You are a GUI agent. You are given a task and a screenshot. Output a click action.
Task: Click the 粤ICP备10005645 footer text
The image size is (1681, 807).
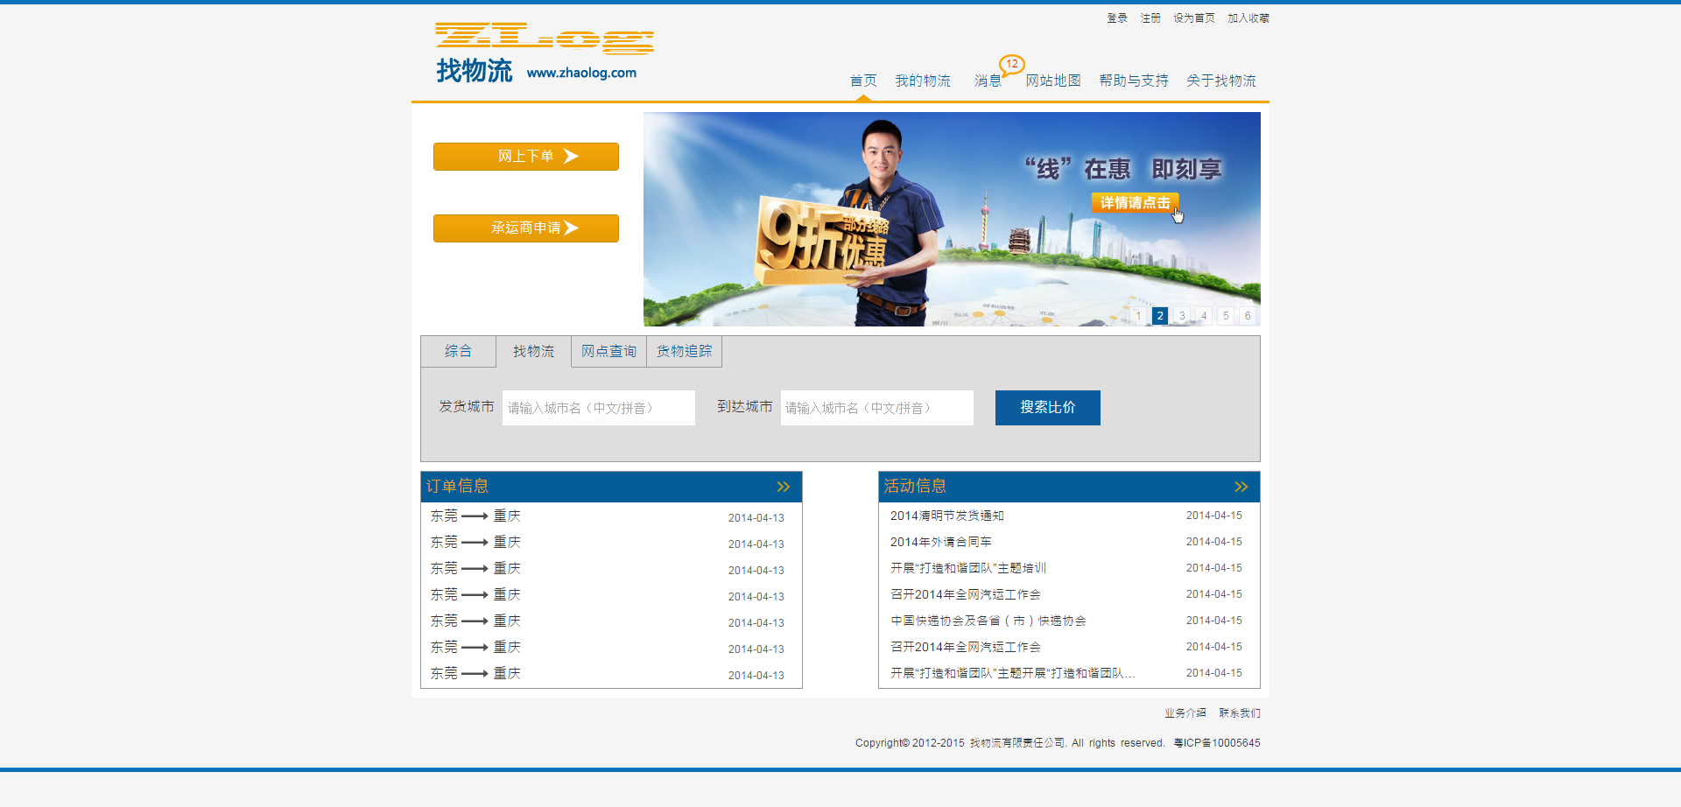point(1217,743)
